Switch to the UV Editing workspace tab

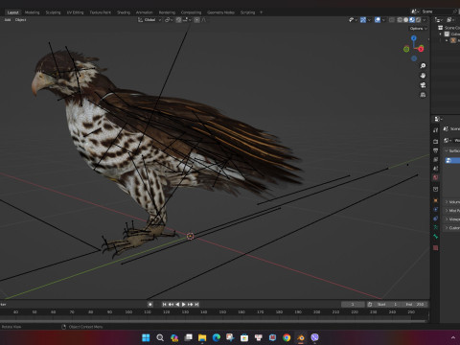(75, 12)
